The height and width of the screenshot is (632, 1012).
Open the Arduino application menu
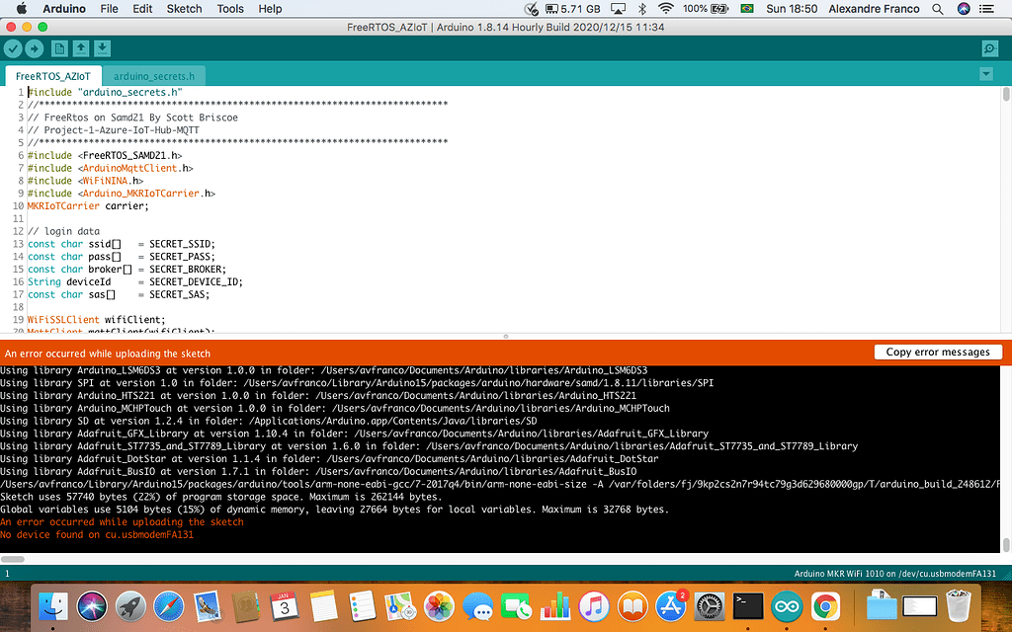(64, 9)
